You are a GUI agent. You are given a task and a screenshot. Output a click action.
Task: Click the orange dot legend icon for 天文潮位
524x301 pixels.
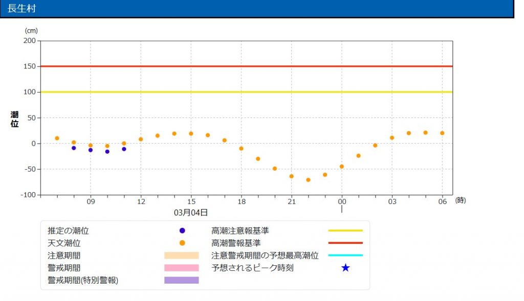(182, 243)
